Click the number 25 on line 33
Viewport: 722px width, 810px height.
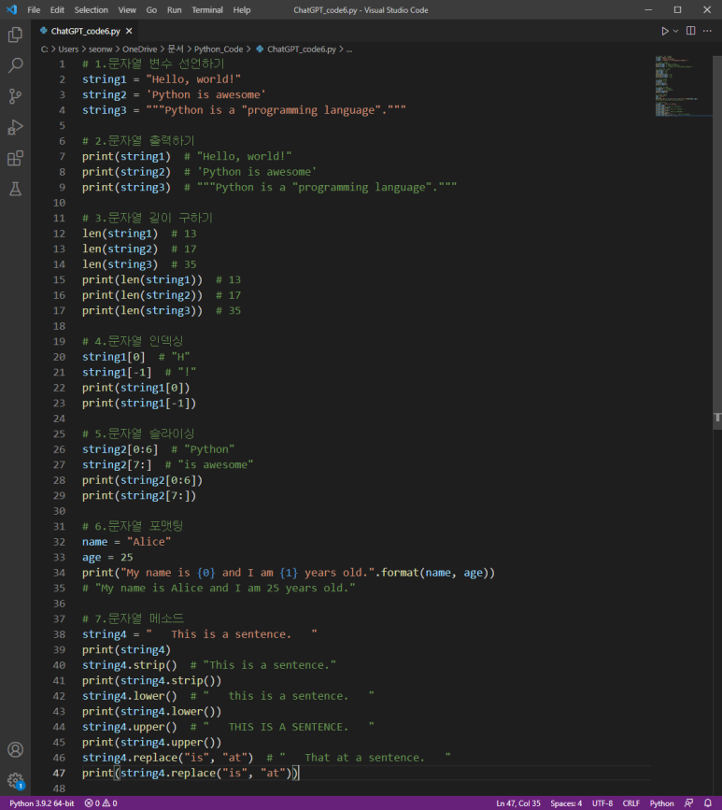coord(126,558)
